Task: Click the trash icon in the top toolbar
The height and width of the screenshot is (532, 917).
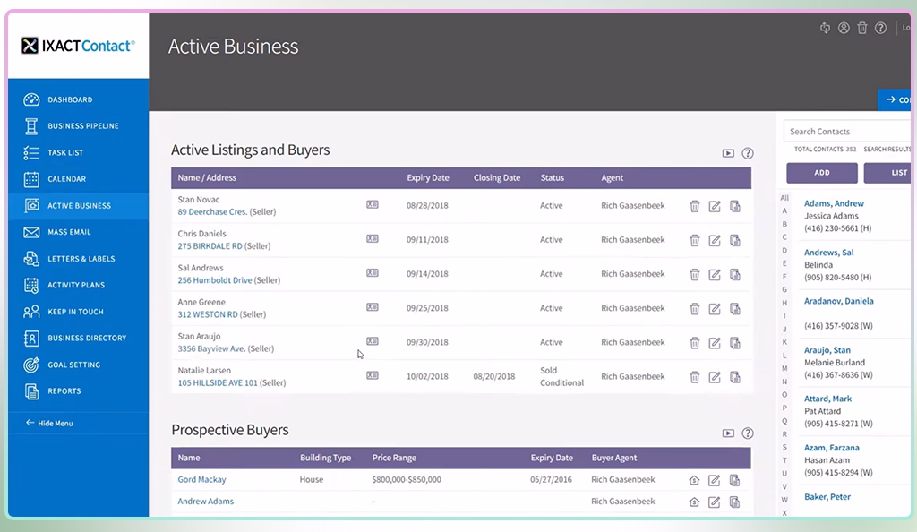Action: click(x=861, y=28)
